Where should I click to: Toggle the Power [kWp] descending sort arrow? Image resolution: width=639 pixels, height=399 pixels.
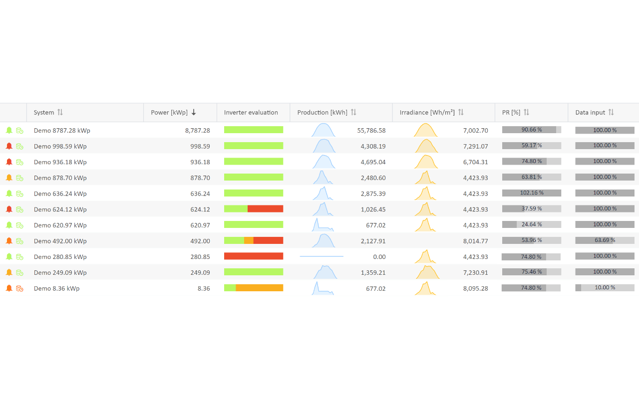click(194, 112)
